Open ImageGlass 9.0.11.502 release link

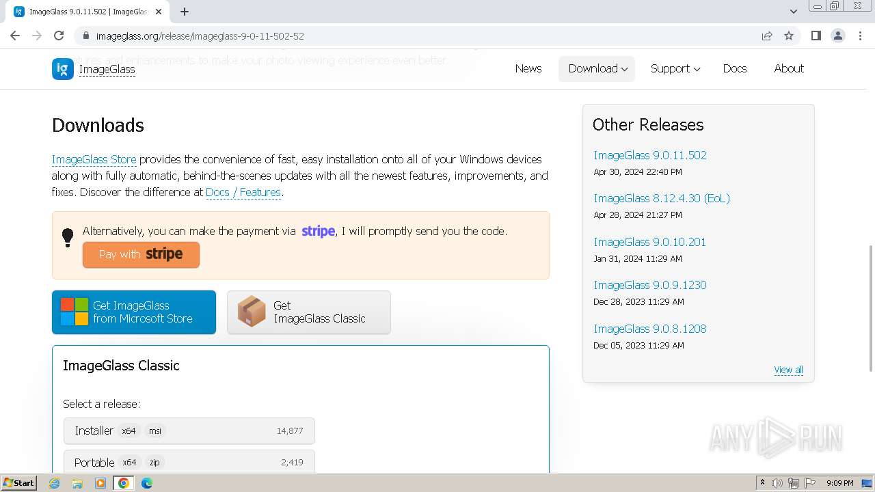pyautogui.click(x=650, y=155)
